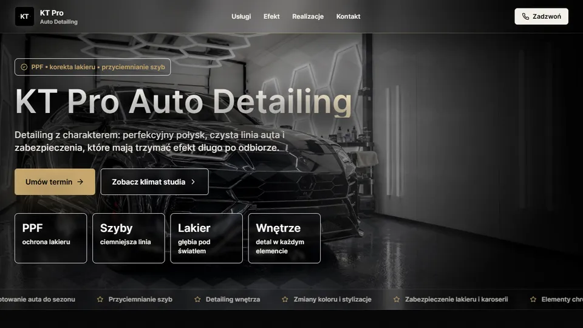This screenshot has width=583, height=328.
Task: Open the Usługi menu item
Action: 241,16
